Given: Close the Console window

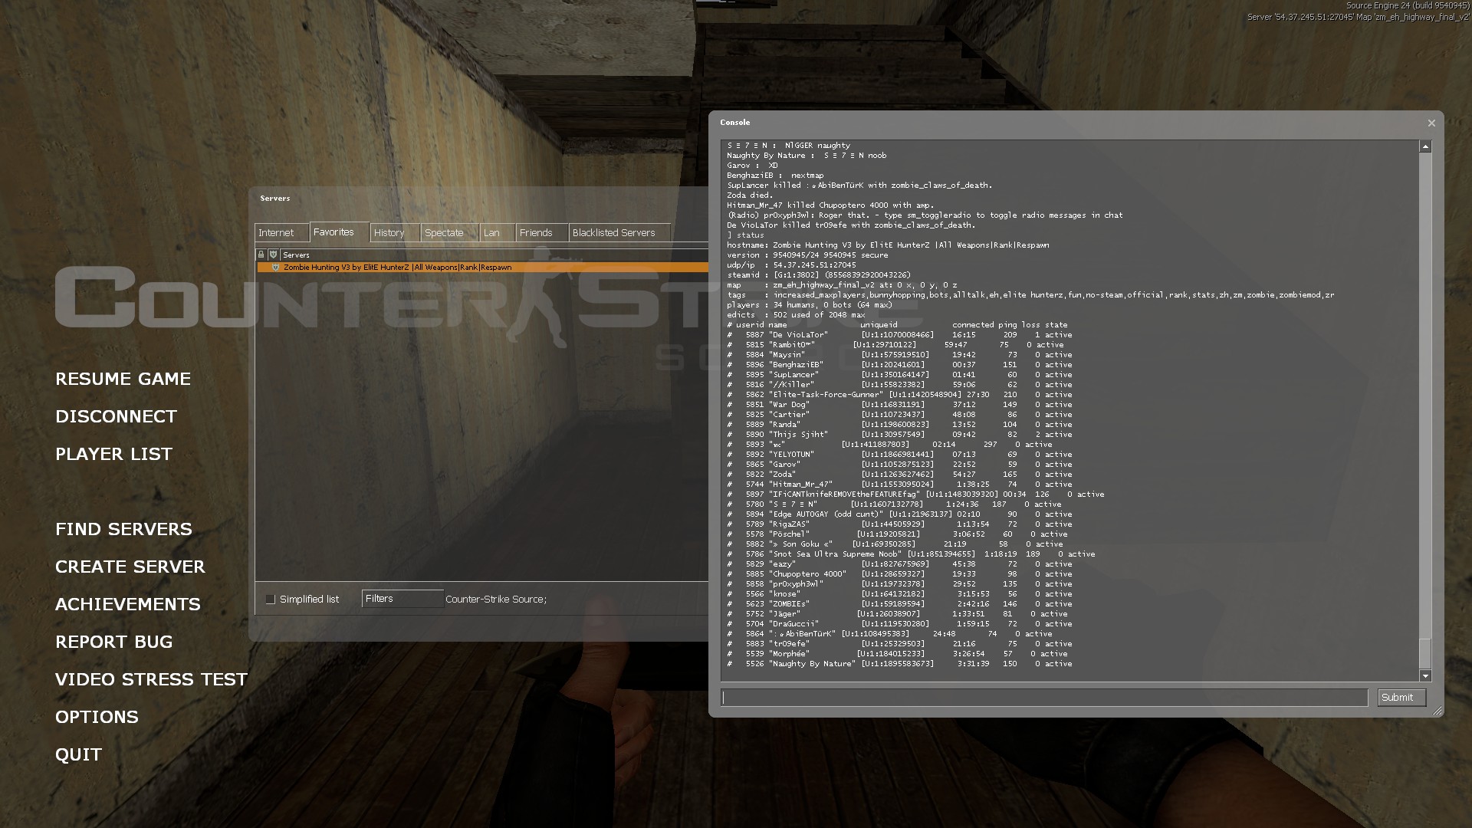Looking at the screenshot, I should click(1431, 123).
